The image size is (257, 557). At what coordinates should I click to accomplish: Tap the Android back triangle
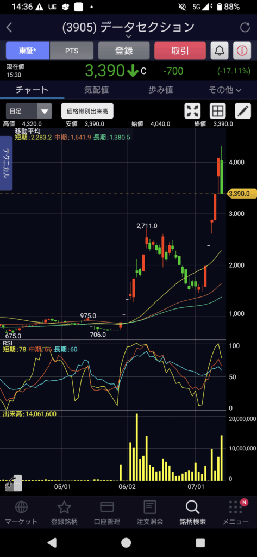pyautogui.click(x=52, y=542)
